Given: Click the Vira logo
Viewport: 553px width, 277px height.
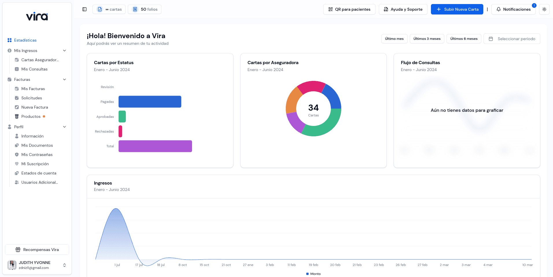Looking at the screenshot, I should coord(37,16).
